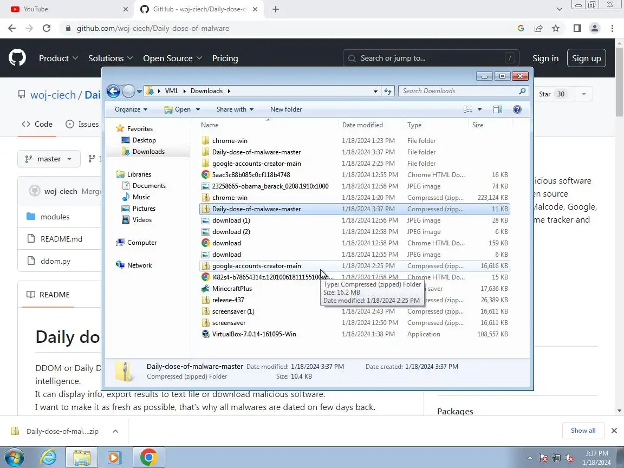Click the Open Source menu item
This screenshot has height=468, width=624.
pos(172,58)
